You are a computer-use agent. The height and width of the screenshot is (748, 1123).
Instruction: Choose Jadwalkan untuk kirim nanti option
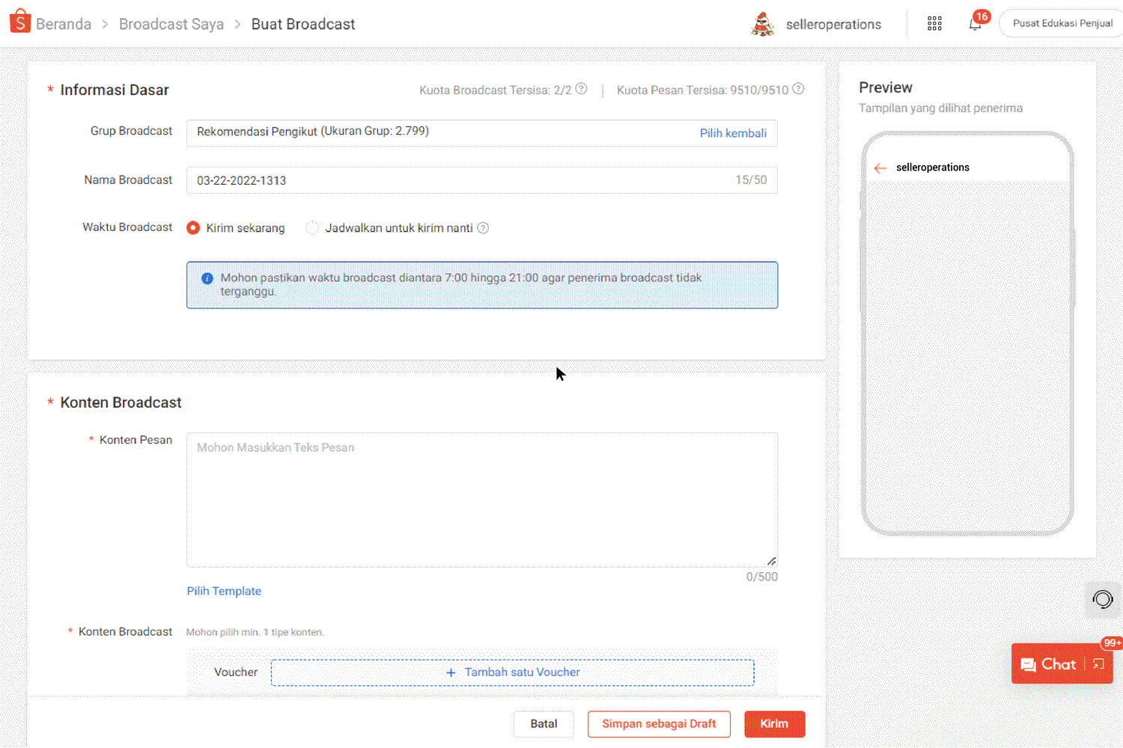coord(312,227)
